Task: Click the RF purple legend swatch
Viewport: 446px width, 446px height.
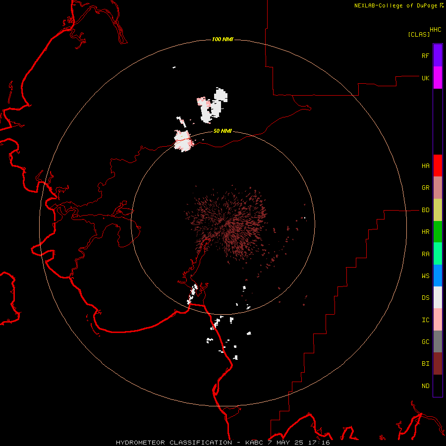Action: coord(438,56)
